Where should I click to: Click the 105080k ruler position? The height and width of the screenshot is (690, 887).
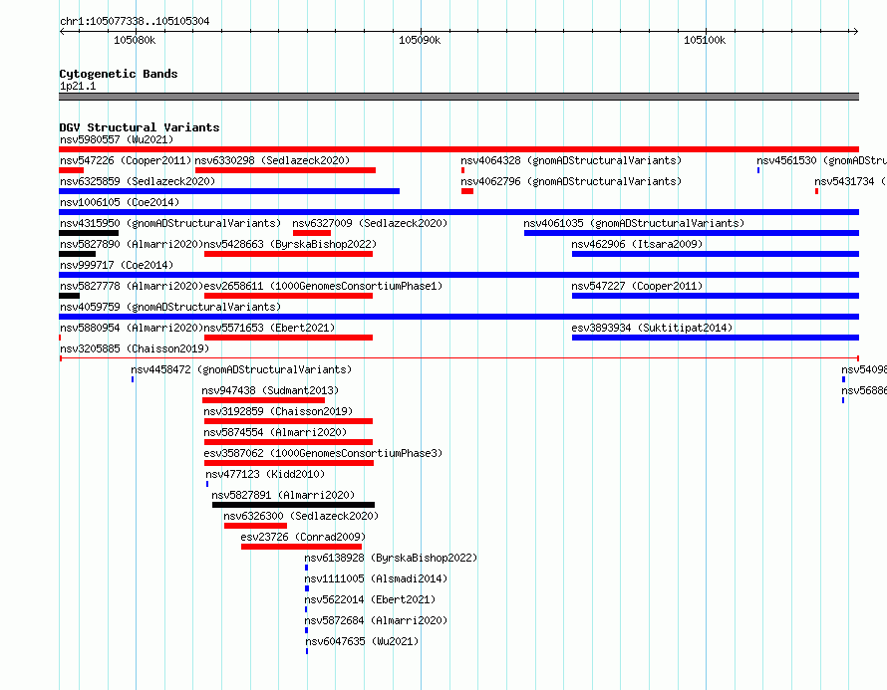pos(135,40)
